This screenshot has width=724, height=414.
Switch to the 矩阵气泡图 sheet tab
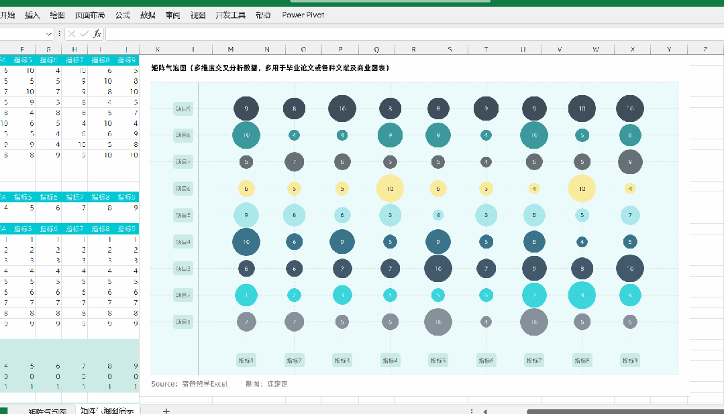(47, 411)
